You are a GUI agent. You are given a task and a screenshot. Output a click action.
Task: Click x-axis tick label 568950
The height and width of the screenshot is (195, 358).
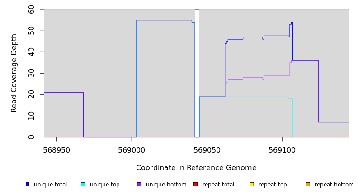coord(56,150)
